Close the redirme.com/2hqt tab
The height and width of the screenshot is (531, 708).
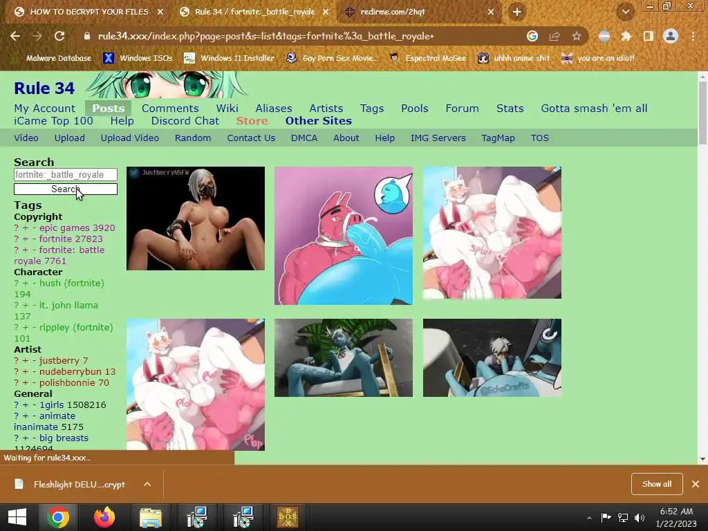(491, 12)
